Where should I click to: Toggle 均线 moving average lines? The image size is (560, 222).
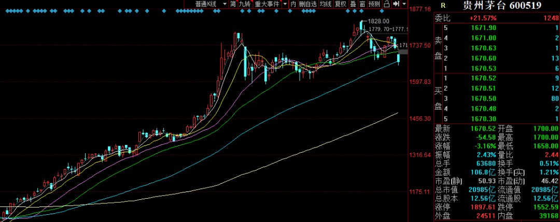(325, 4)
